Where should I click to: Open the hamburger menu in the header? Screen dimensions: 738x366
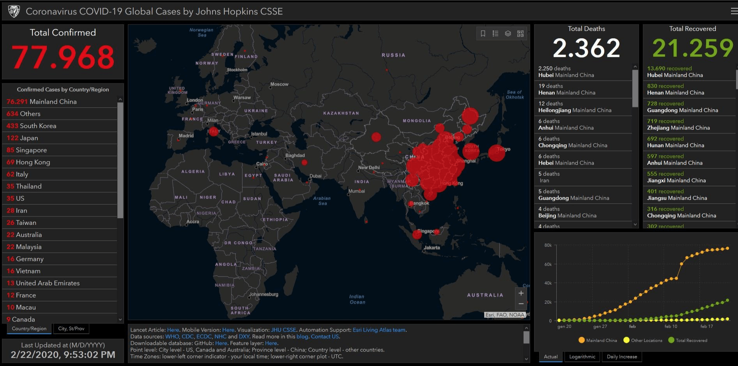coord(734,11)
